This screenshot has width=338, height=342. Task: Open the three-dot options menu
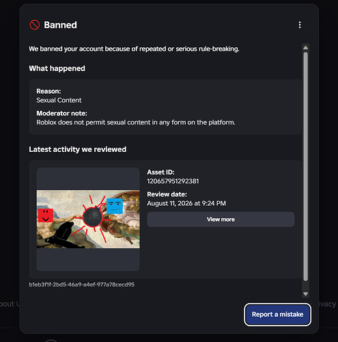click(300, 25)
